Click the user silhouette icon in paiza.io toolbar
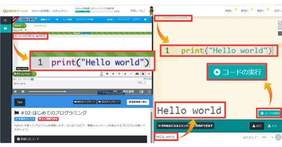The image size is (282, 147). point(102,74)
